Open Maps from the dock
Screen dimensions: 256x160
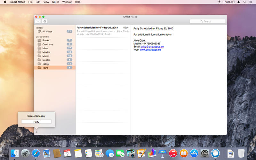(x=99, y=154)
